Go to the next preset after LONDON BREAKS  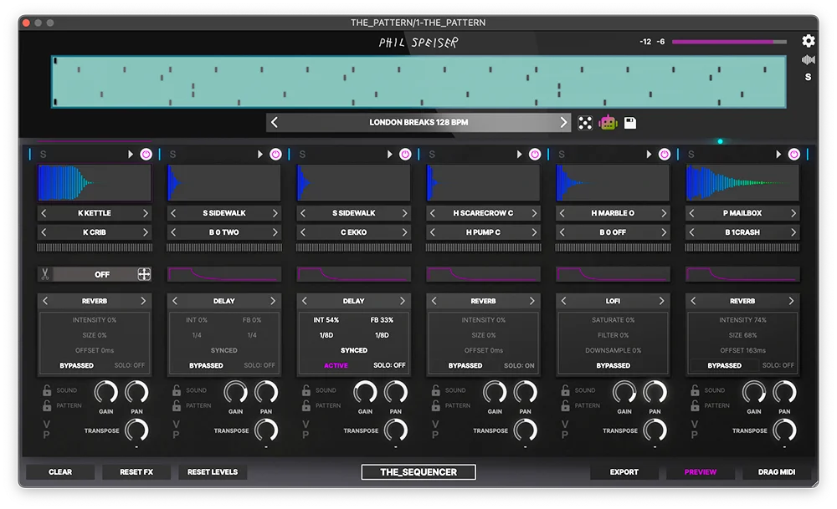point(563,123)
